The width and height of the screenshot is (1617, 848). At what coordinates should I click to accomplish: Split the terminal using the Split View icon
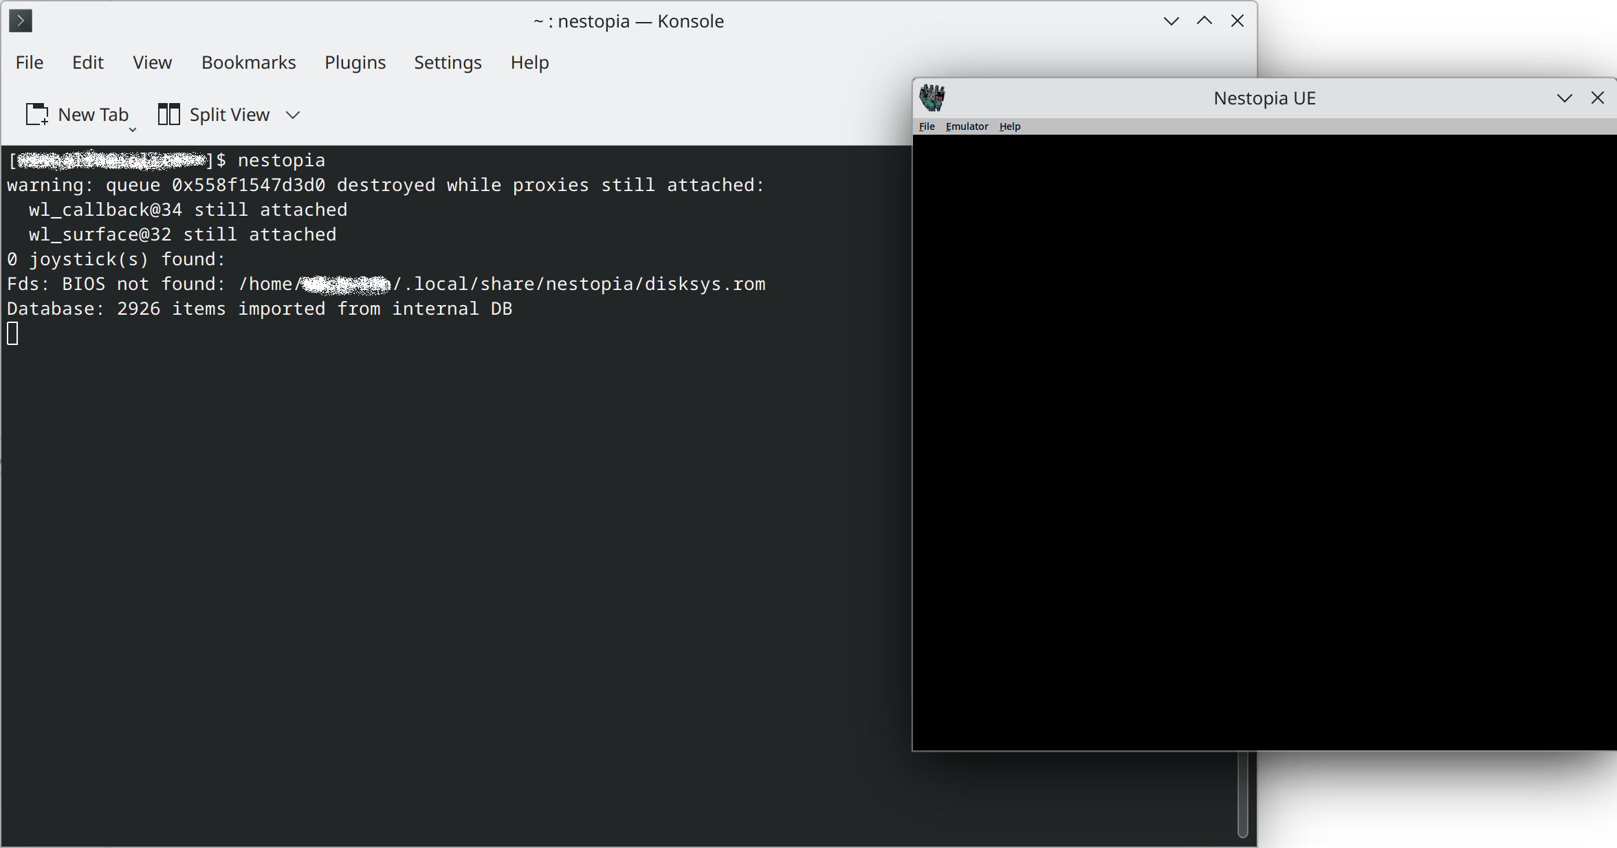tap(167, 114)
